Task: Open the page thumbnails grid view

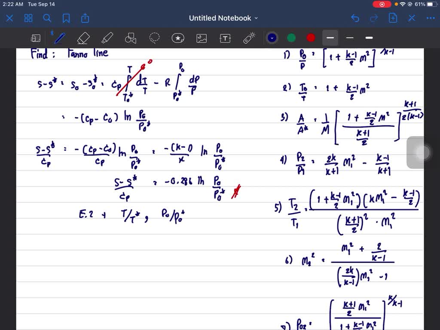Action: point(28,18)
